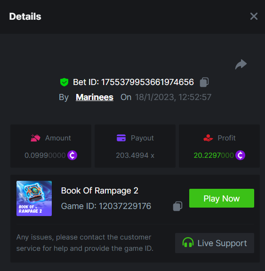This screenshot has height=271, width=265.
Task: Click the 203.4994 x payout value
Action: point(135,155)
